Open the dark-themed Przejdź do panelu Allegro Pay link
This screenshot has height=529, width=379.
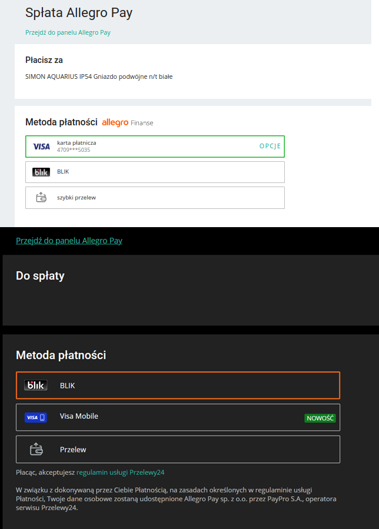coord(69,241)
